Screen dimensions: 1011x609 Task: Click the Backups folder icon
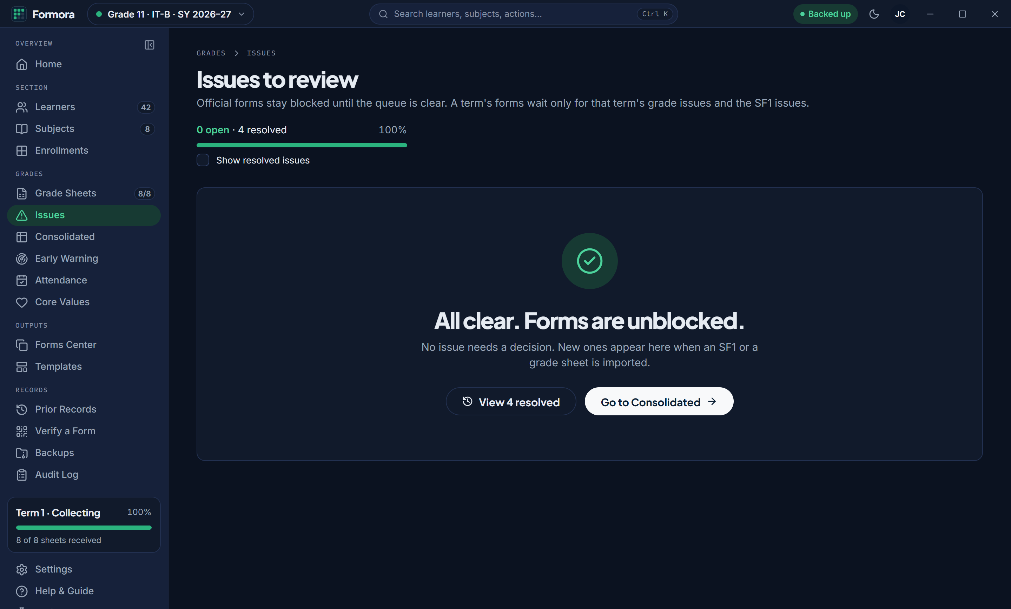[22, 453]
